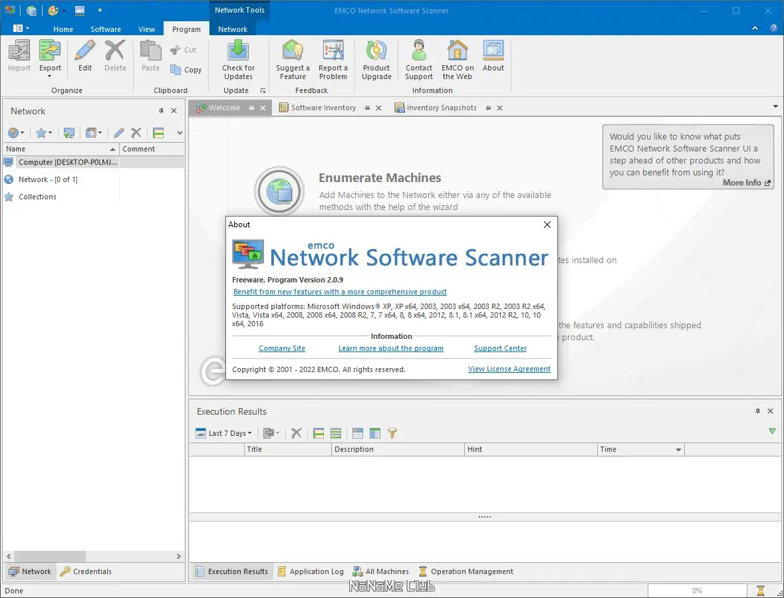Screen dimensions: 784x598
Task: Toggle the Network panel pin
Action: [161, 111]
